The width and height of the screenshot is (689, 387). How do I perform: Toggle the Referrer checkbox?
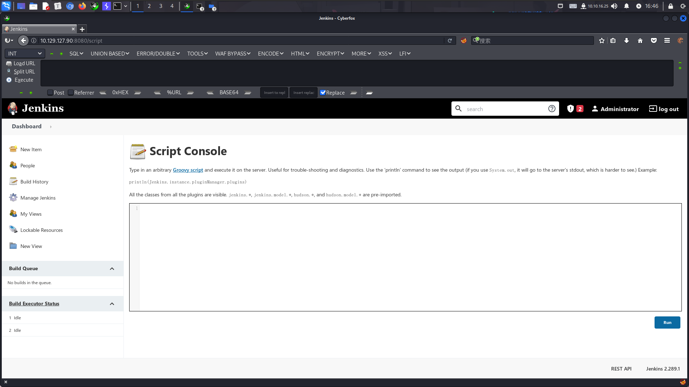71,92
